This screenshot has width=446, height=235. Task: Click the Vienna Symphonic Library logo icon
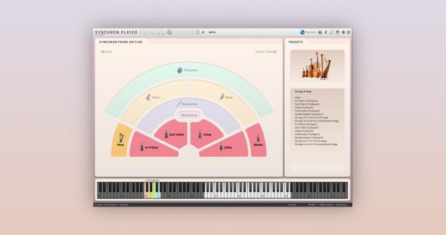point(303,32)
